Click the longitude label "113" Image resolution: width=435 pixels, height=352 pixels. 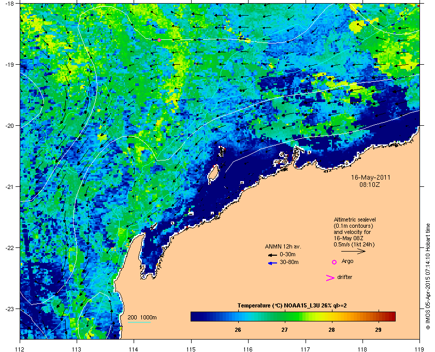[77, 349]
